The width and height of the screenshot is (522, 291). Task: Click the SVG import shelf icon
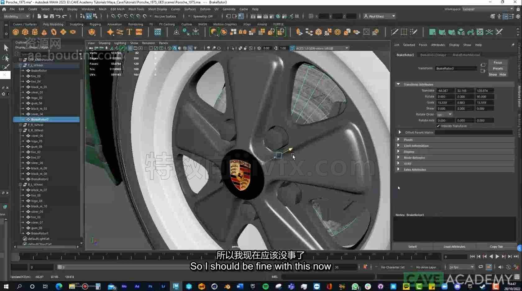coord(139,32)
